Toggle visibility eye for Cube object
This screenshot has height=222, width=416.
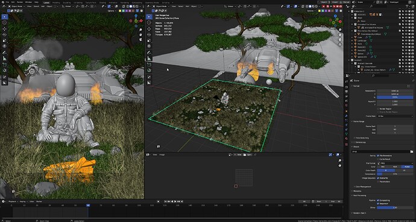click(406, 37)
